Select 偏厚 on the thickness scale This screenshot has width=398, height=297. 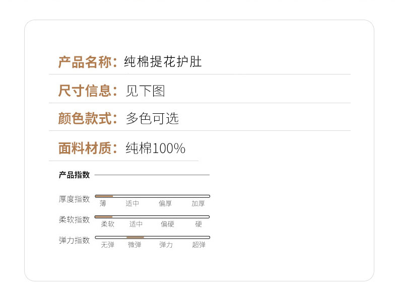[165, 203]
